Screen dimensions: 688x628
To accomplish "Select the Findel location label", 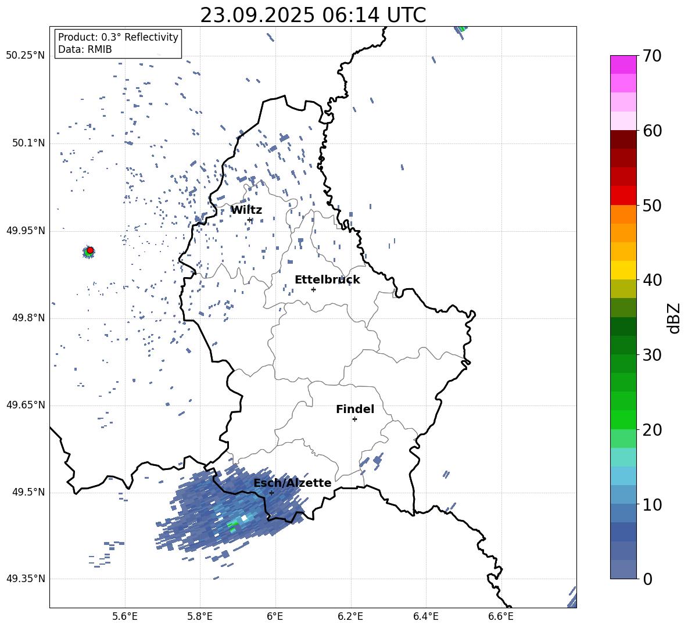I will point(355,409).
